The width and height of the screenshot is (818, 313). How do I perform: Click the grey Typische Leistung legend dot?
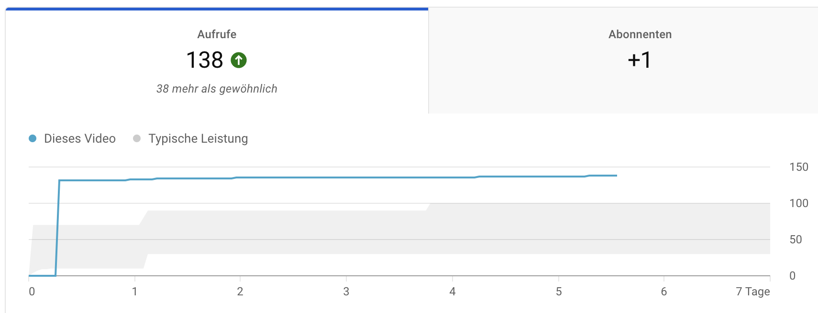tap(137, 138)
